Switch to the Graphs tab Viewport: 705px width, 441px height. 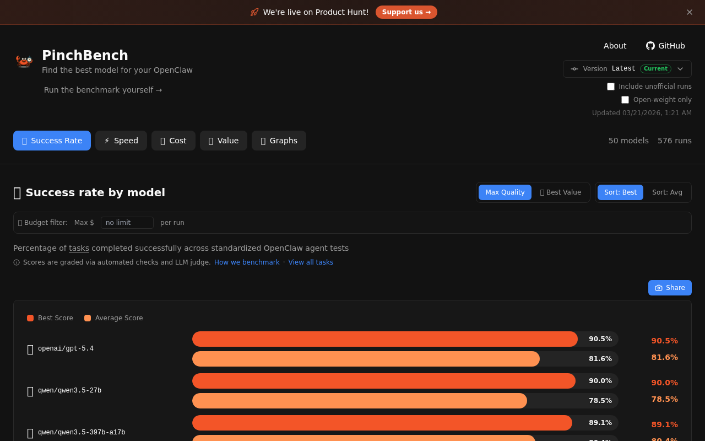pyautogui.click(x=279, y=141)
